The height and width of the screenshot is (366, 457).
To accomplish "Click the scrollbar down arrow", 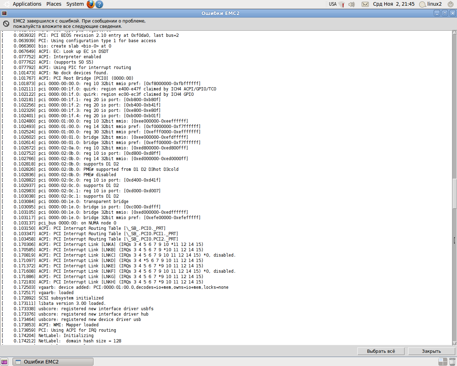I will click(455, 343).
